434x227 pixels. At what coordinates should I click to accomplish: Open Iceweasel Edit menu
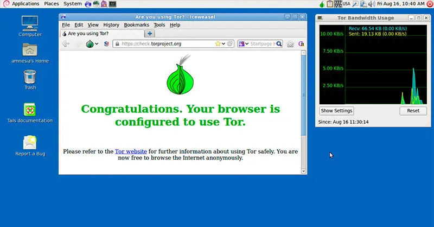coord(79,25)
